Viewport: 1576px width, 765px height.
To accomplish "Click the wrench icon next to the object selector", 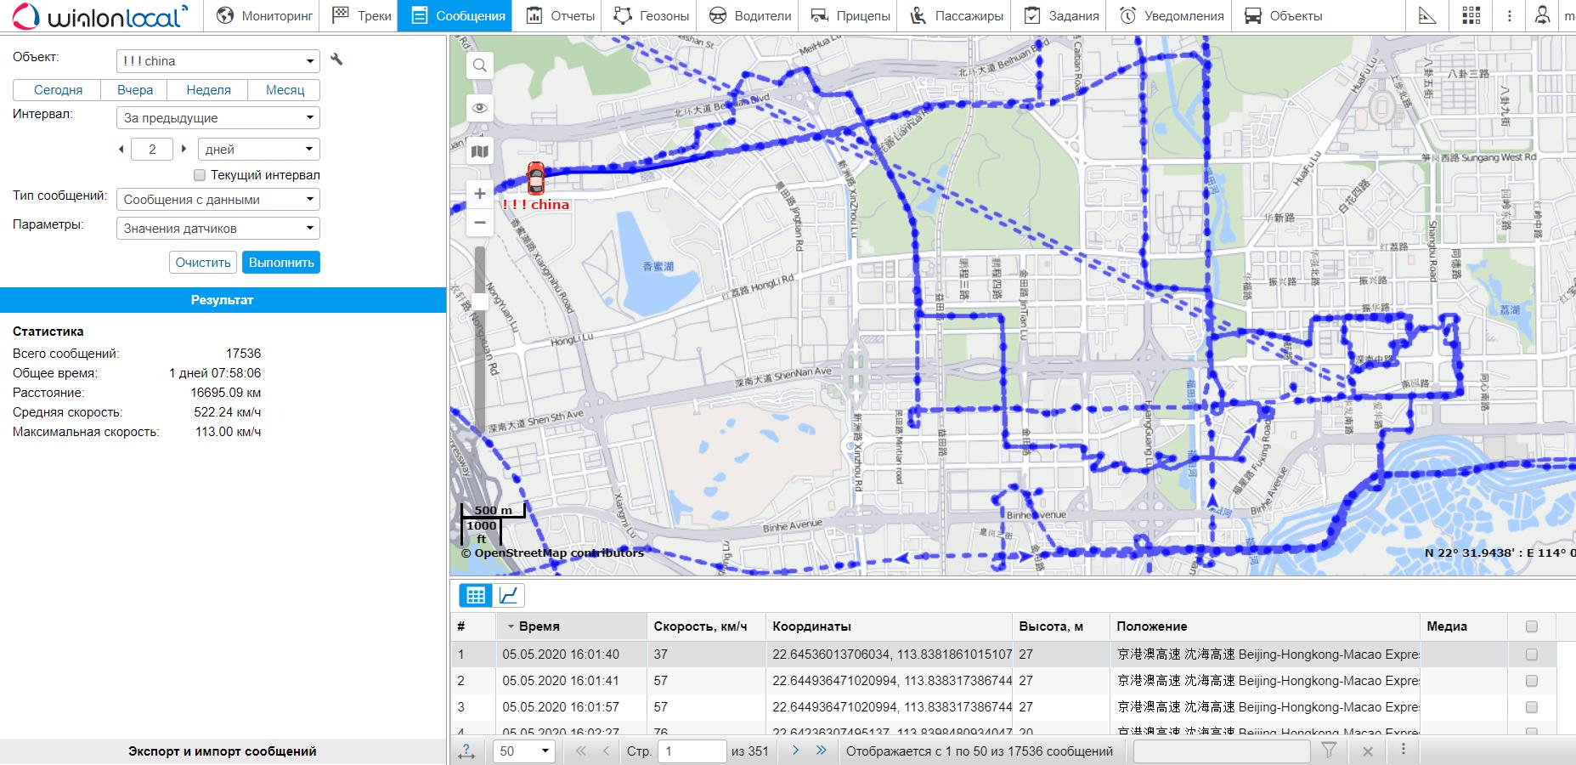I will (x=336, y=59).
